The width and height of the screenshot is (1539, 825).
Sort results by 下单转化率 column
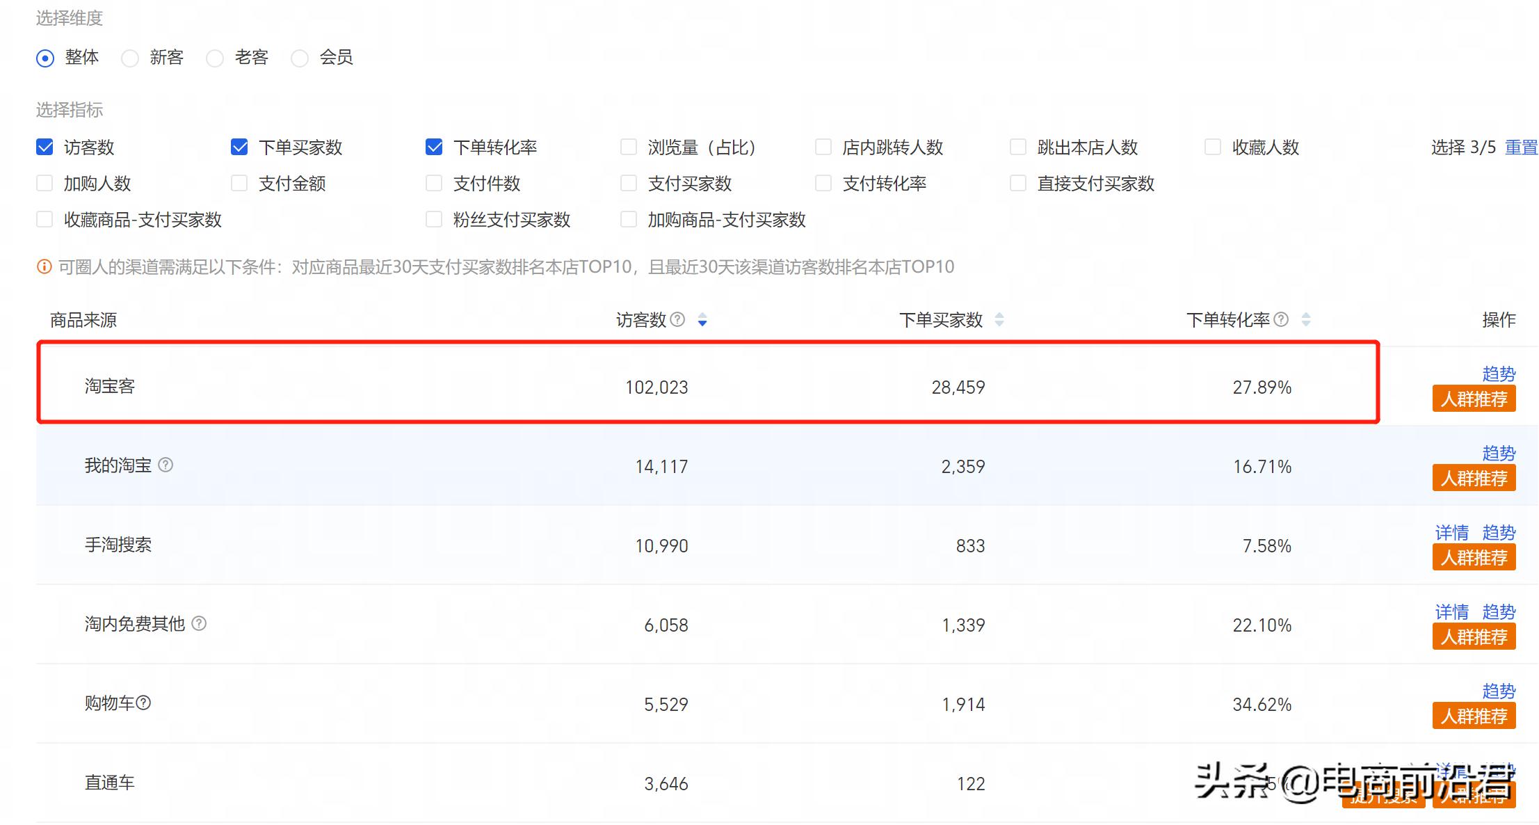pyautogui.click(x=1306, y=320)
